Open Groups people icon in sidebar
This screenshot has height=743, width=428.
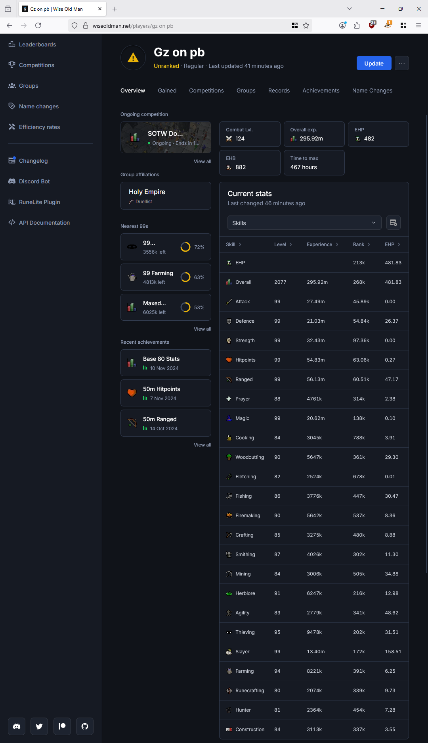(12, 86)
